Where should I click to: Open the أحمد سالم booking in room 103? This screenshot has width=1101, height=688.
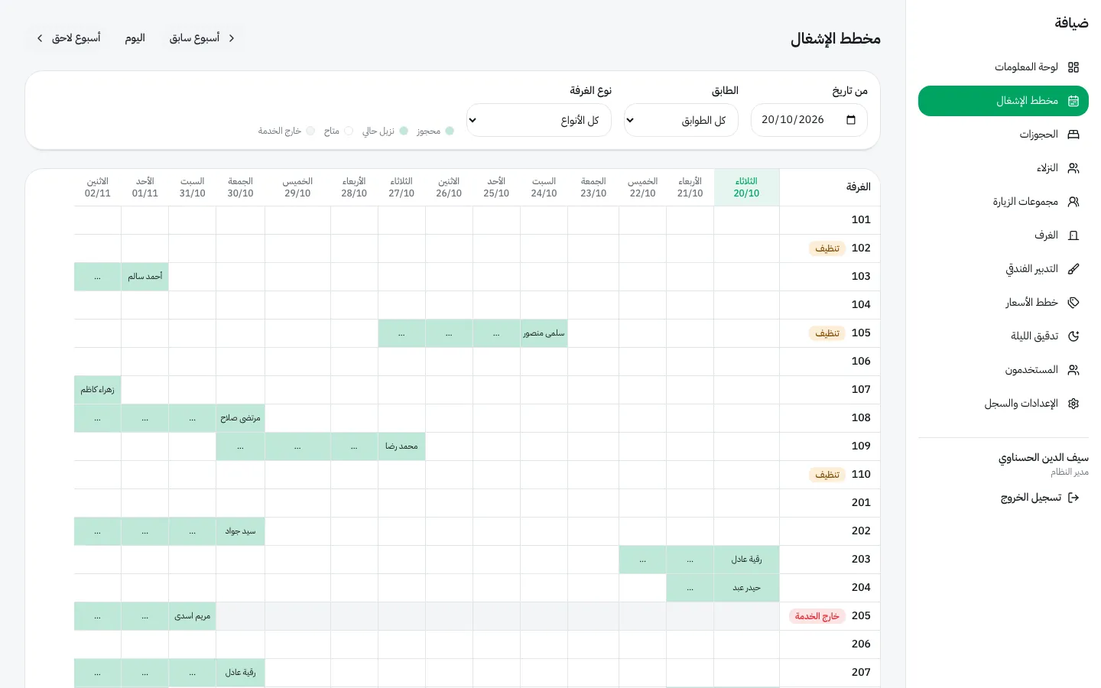point(145,277)
